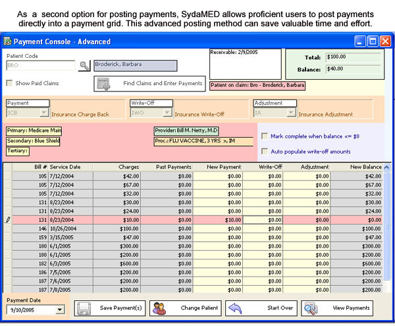Open the Payment Date dropdown
Screen dimensions: 395x326
pyautogui.click(x=60, y=310)
